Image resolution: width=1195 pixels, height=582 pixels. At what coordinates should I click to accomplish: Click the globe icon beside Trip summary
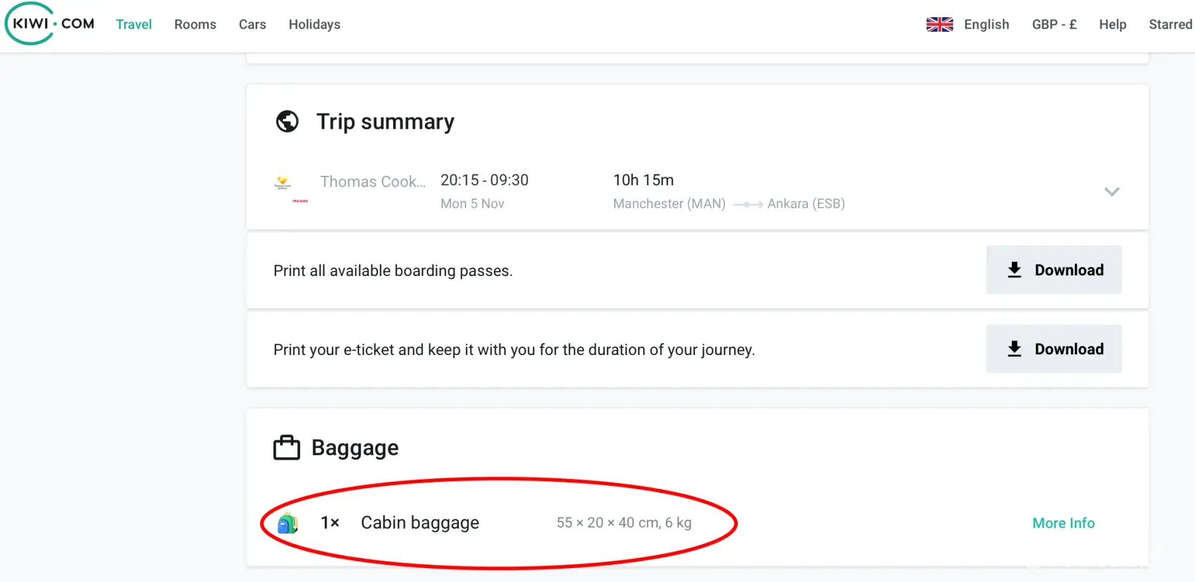point(287,121)
